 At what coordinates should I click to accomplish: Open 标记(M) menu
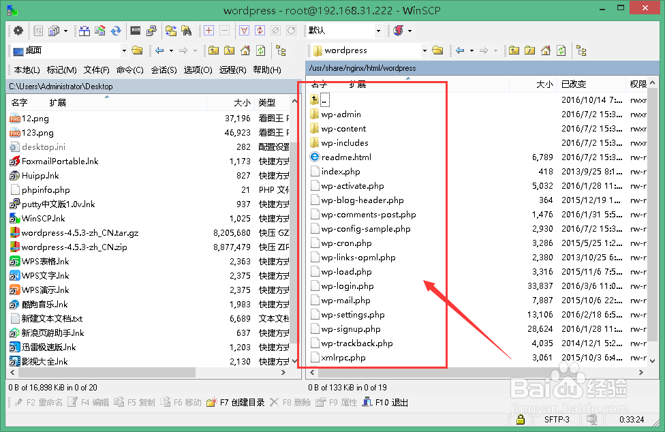(x=61, y=70)
